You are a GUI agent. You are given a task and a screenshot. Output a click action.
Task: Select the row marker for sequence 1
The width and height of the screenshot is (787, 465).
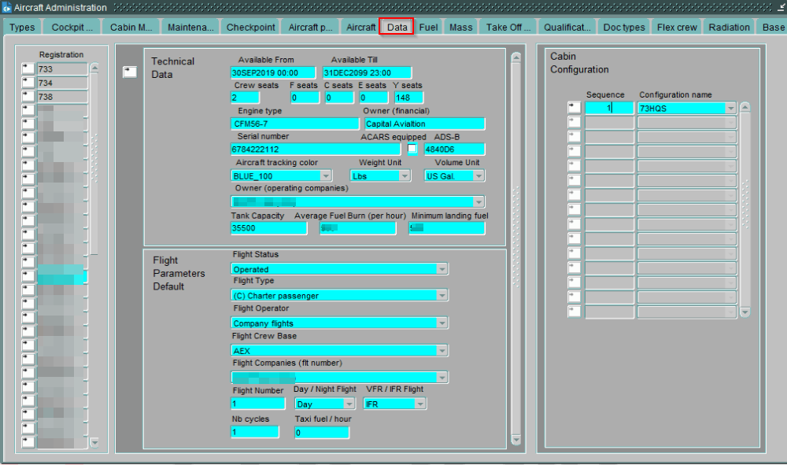click(x=575, y=108)
